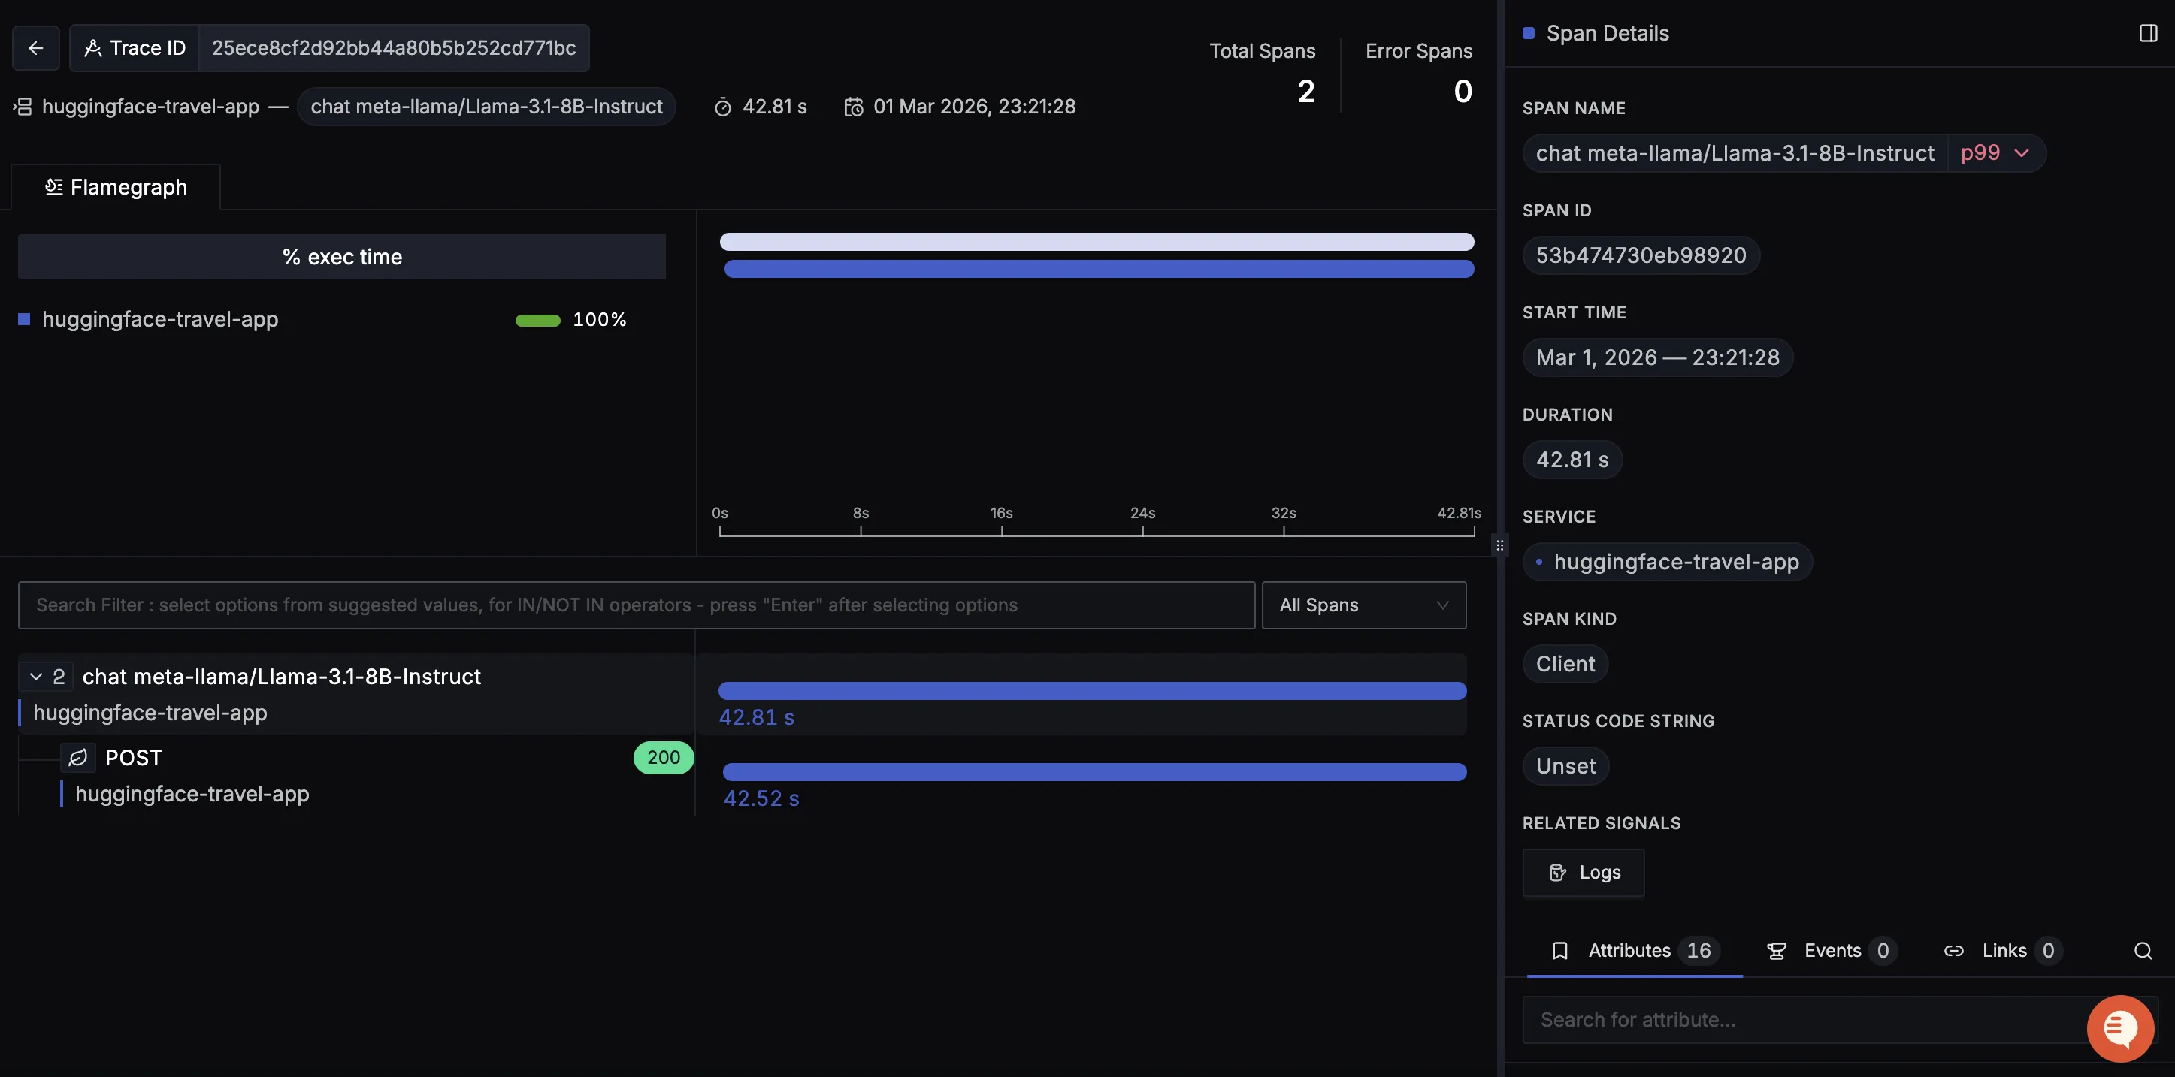Click the Logs related signal button
Screen dimensions: 2175x1077
point(1583,873)
